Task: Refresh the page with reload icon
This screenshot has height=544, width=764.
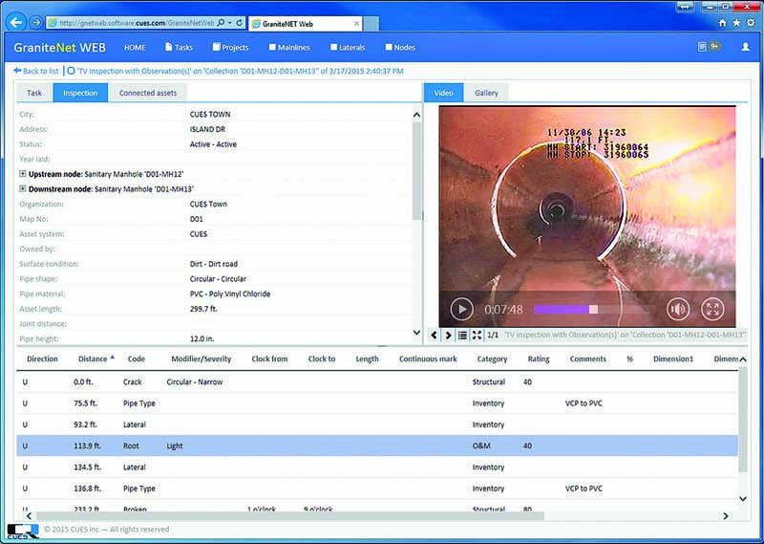Action: click(x=240, y=22)
